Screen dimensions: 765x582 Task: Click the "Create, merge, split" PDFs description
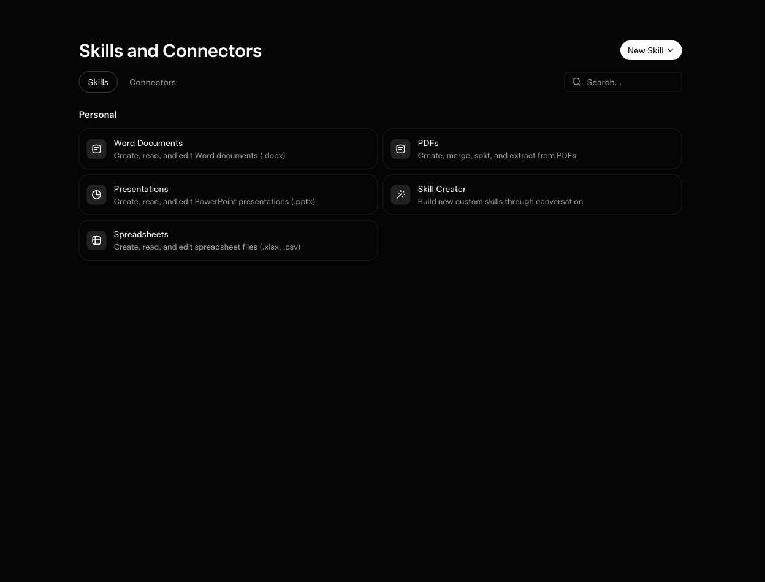497,156
